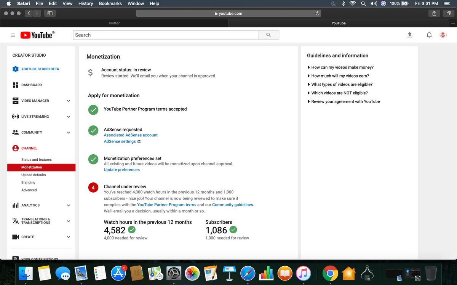Click the Safari forward arrow
457x285 pixels.
click(37, 13)
